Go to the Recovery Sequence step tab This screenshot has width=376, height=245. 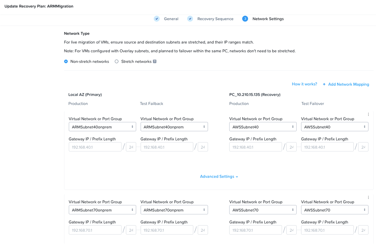coord(215,19)
